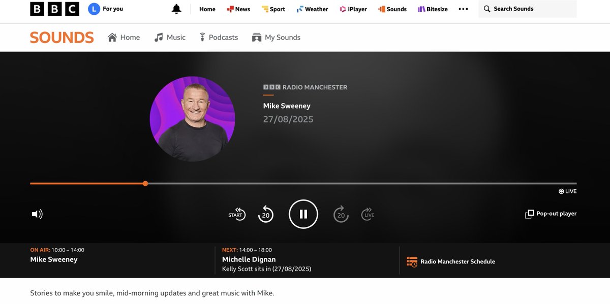
Task: Click the LIVE indicator under the progress bar
Action: point(568,191)
